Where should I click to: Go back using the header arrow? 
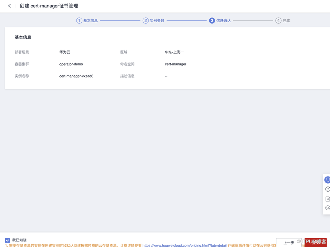click(x=9, y=6)
